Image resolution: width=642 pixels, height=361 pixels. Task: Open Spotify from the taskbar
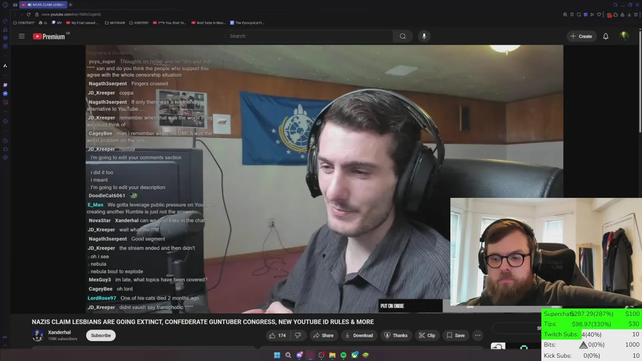[x=343, y=355]
